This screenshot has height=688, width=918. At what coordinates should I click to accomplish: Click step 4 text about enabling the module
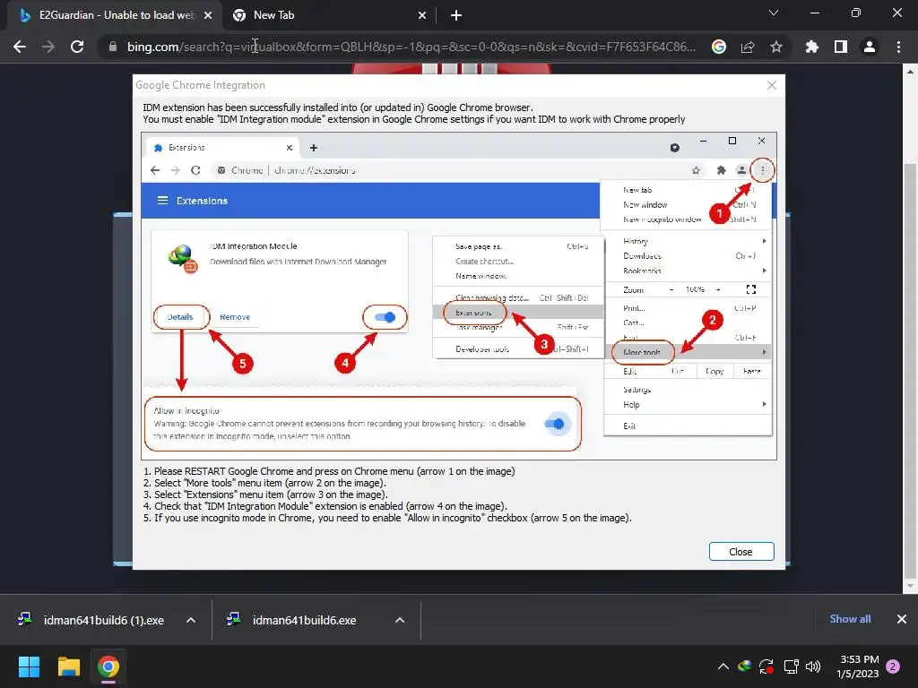[x=325, y=506]
